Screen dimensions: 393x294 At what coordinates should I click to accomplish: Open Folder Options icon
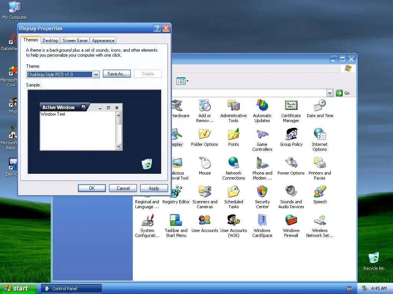[x=205, y=134]
